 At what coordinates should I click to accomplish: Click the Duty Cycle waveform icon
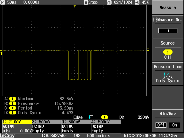[x=168, y=75]
